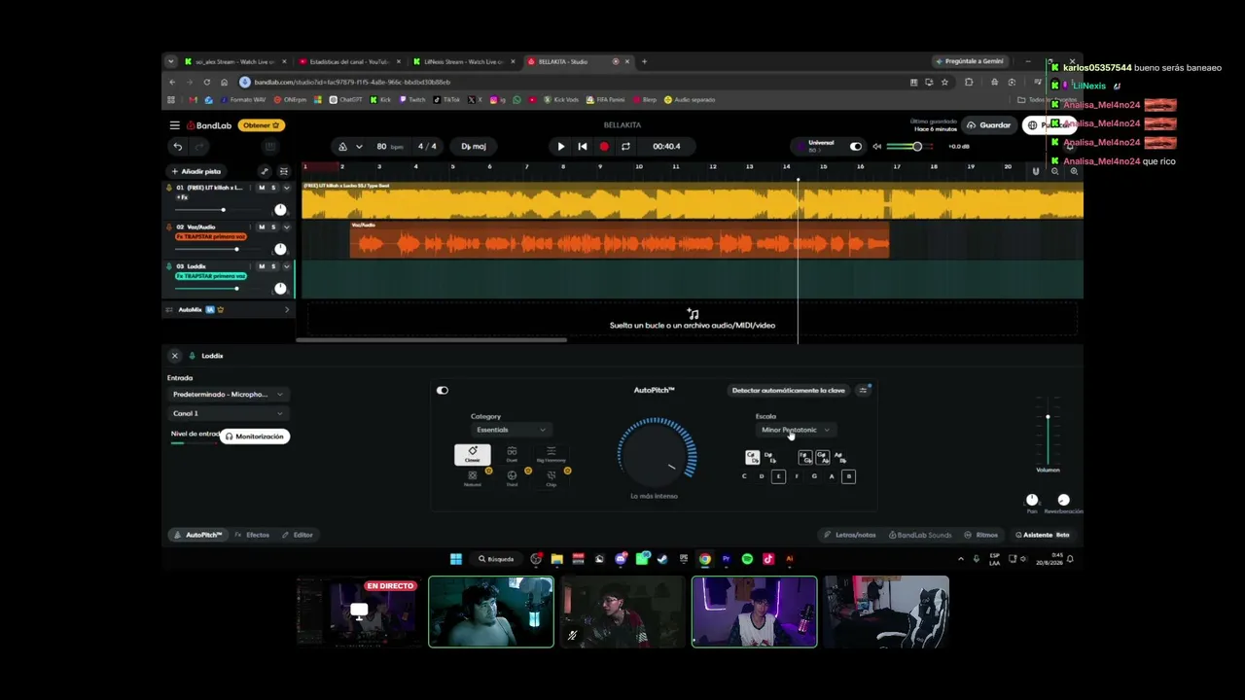The height and width of the screenshot is (700, 1245).
Task: Adjust the Voz/Audio track volume slider
Action: [x=220, y=249]
